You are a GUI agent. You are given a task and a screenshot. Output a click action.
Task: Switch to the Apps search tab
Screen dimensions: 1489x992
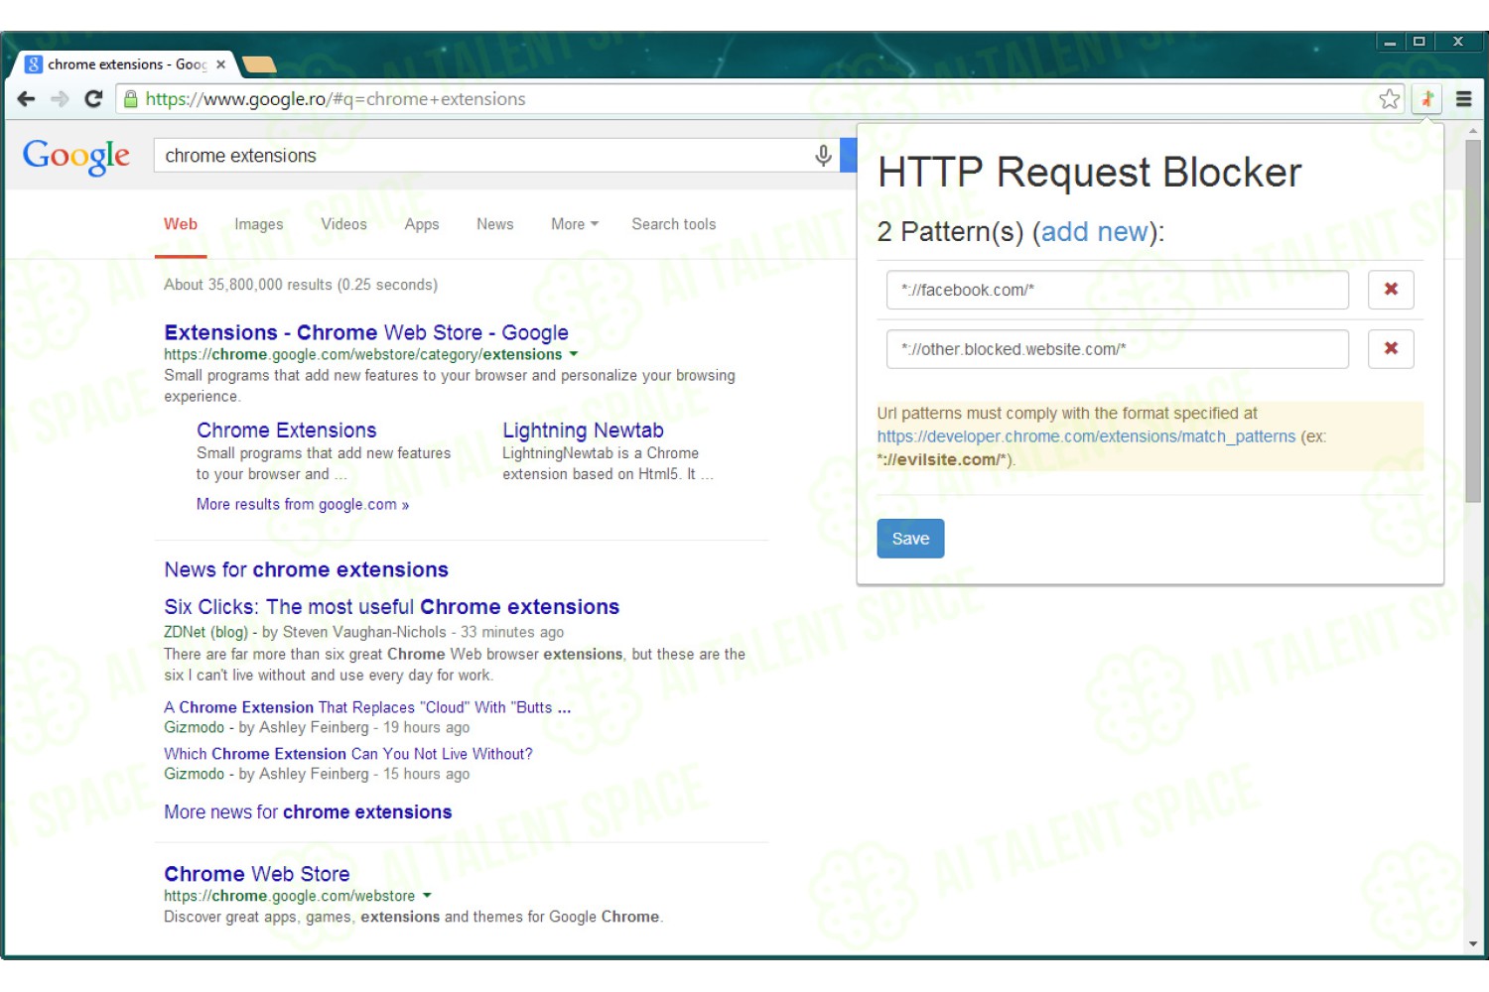pyautogui.click(x=422, y=224)
